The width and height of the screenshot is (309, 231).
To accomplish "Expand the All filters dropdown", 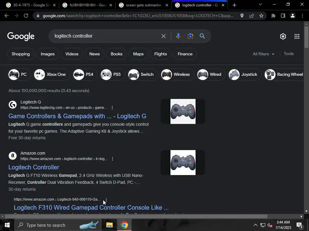I will (x=263, y=54).
